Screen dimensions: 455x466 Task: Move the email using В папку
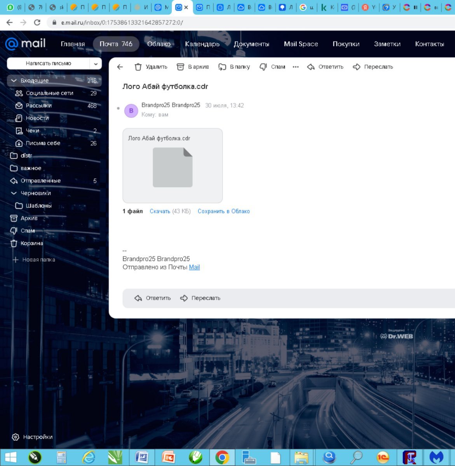[x=234, y=67]
